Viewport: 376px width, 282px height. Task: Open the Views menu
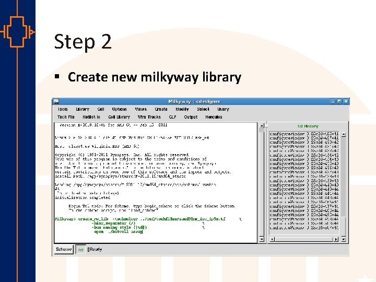tap(141, 109)
